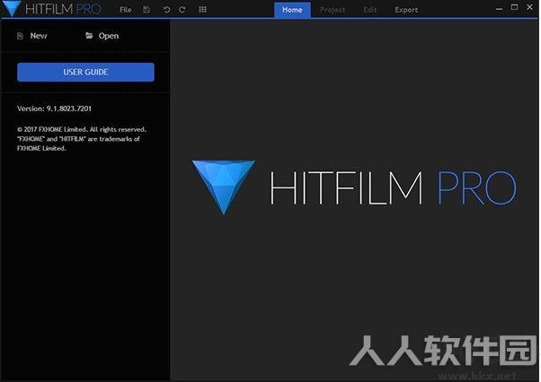
Task: Click the large HITFILM PRO splash logo
Action: (x=354, y=187)
